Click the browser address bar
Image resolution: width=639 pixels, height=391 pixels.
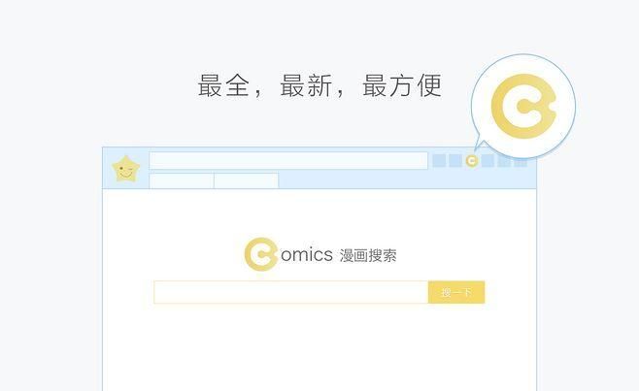coord(288,160)
